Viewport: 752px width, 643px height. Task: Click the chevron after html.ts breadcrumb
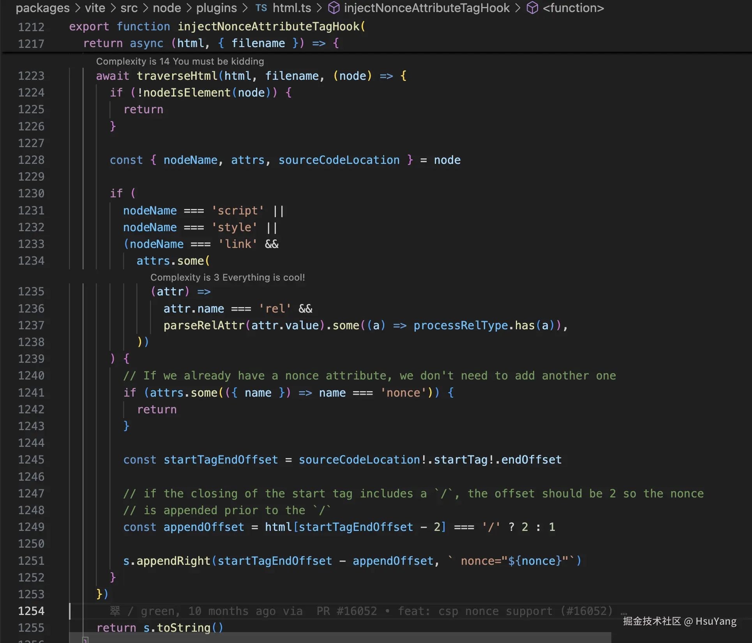(319, 8)
